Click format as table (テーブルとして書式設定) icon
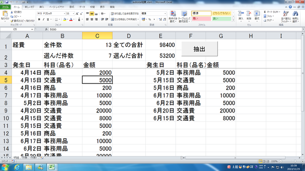Screen dimensions: 305x171 pyautogui.click(x=184, y=14)
